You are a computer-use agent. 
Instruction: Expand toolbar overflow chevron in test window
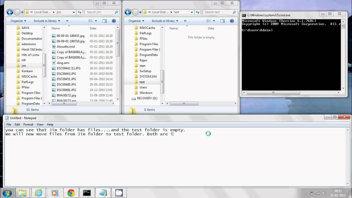tap(185, 21)
